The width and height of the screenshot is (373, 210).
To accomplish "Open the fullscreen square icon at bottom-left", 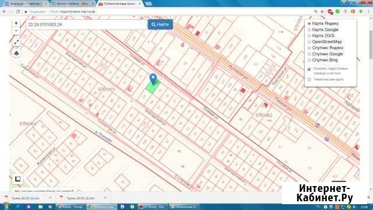I will pyautogui.click(x=17, y=179).
